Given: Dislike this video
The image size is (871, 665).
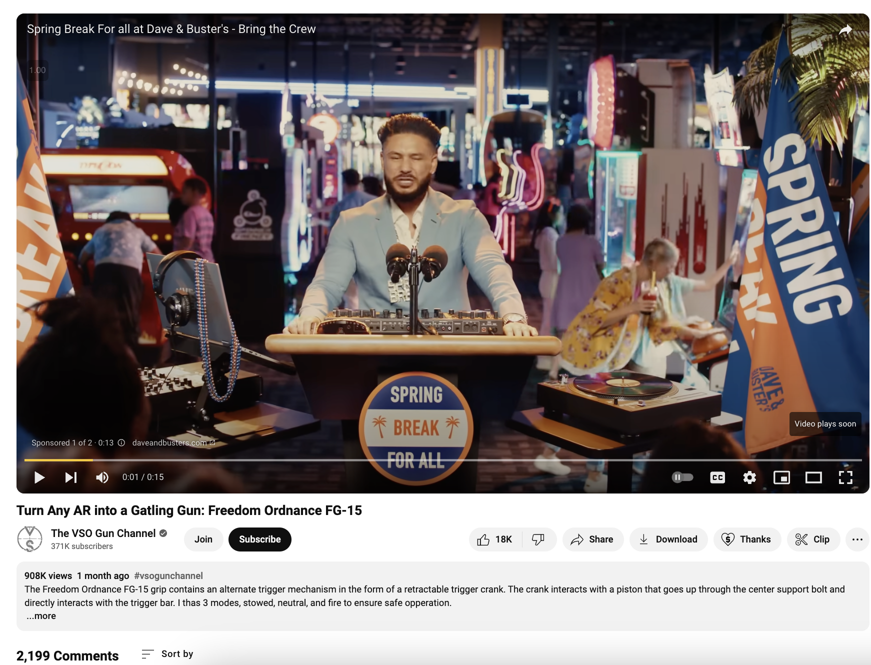Looking at the screenshot, I should 538,539.
